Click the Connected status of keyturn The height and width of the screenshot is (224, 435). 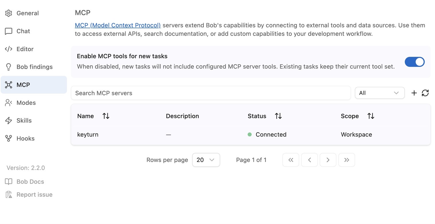(267, 135)
